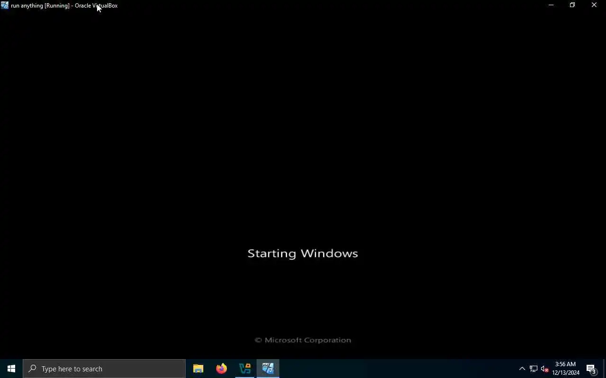Launch Firefox from the taskbar

[222, 369]
